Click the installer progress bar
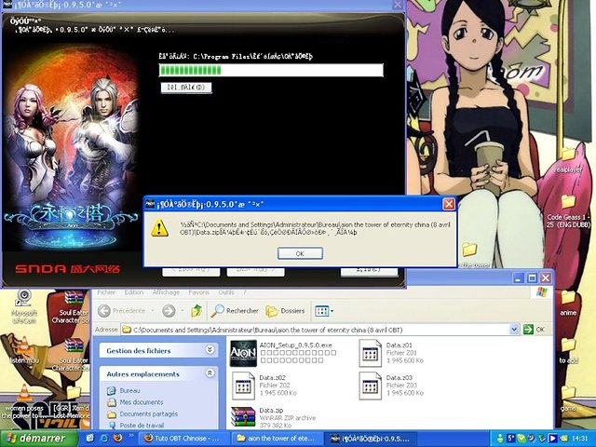This screenshot has height=447, width=596. tap(271, 70)
